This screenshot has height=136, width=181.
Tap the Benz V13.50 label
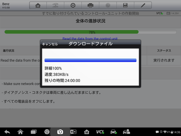[x=6, y=6]
